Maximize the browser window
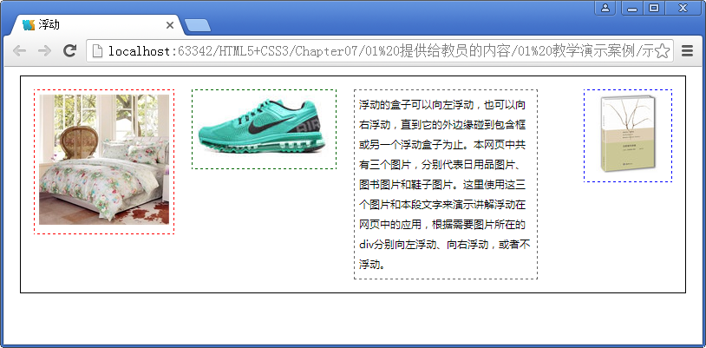The width and height of the screenshot is (706, 348). (x=654, y=8)
